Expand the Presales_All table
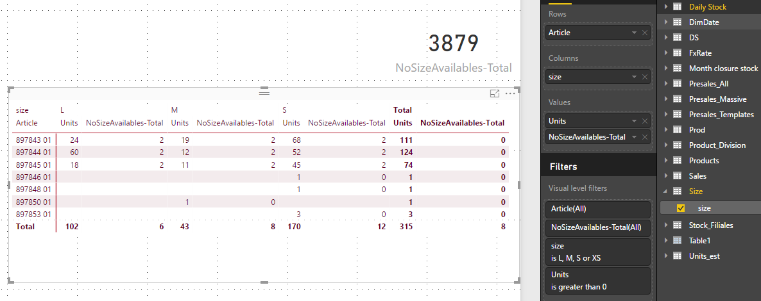Viewport: 761px width, 301px height. pos(665,84)
